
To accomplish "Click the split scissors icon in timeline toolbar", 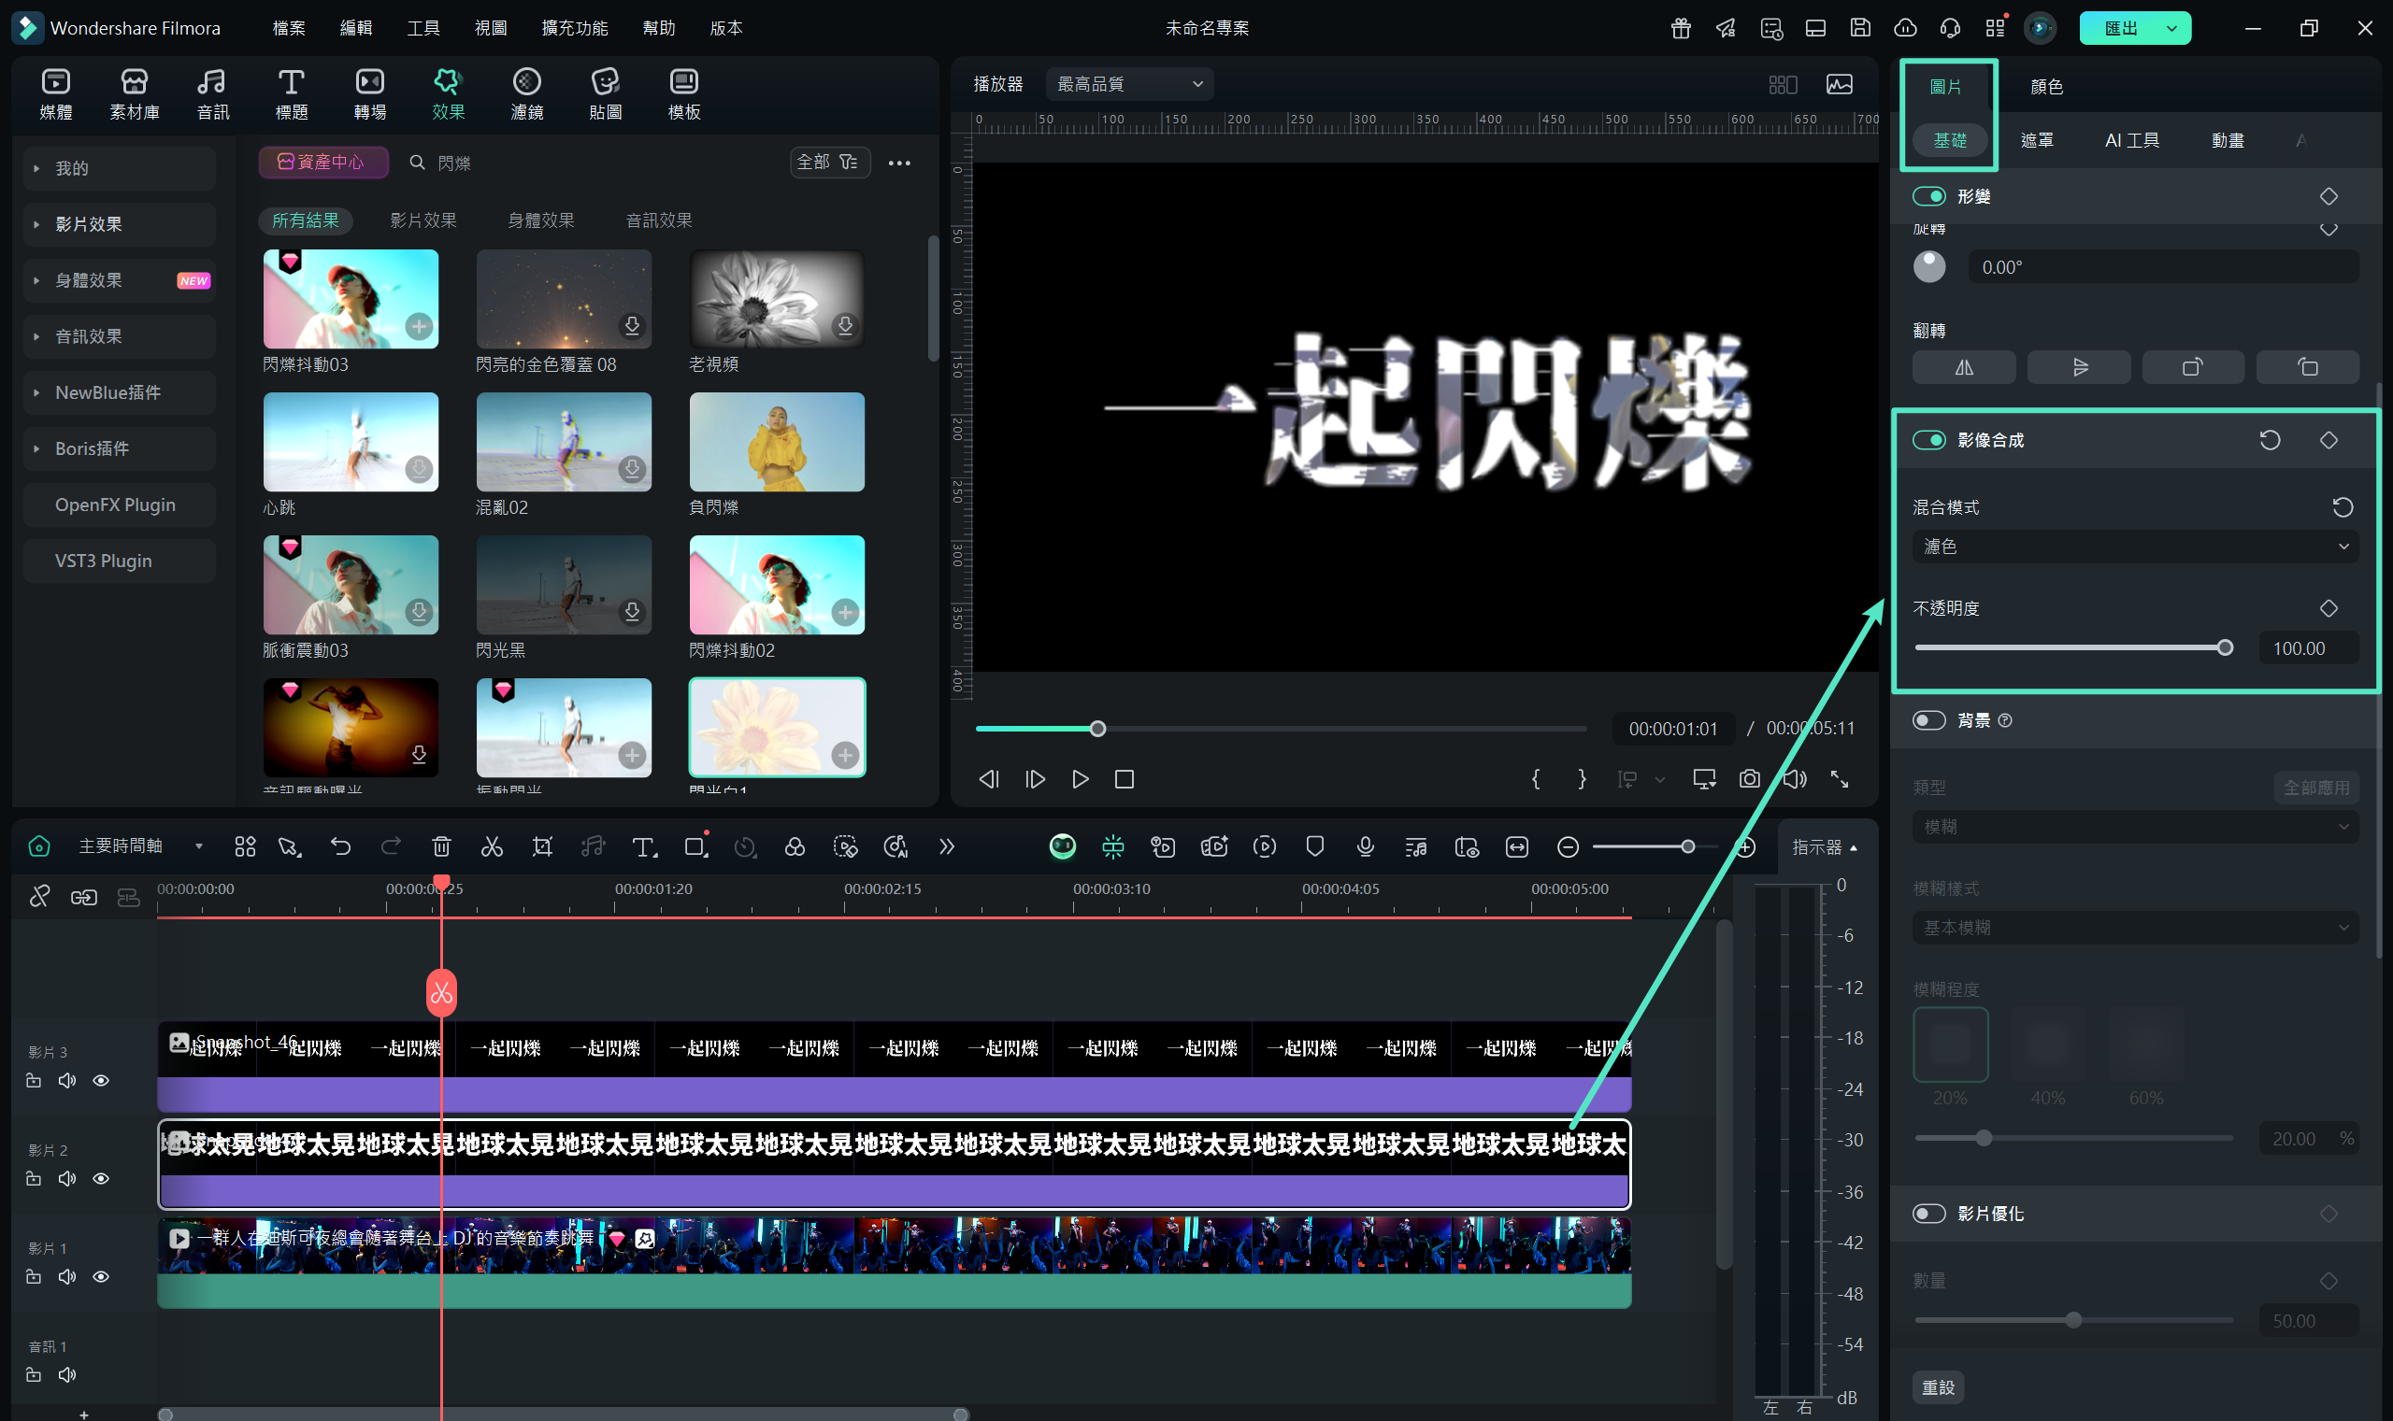I will pyautogui.click(x=492, y=846).
